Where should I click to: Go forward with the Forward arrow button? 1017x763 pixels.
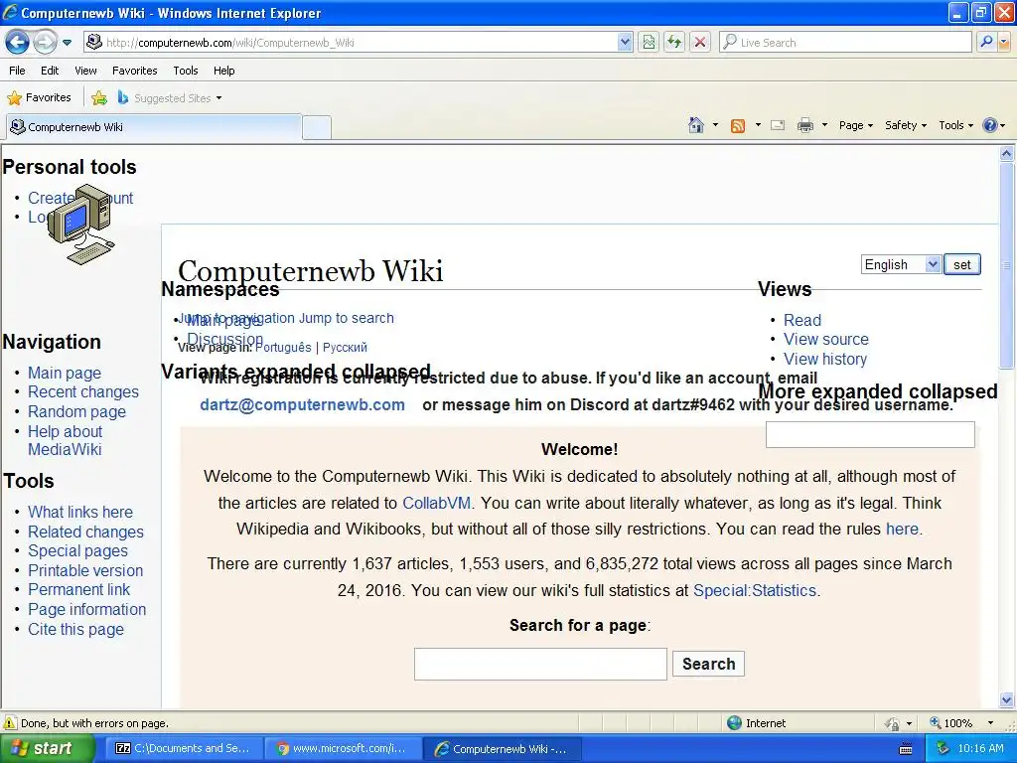pyautogui.click(x=45, y=43)
